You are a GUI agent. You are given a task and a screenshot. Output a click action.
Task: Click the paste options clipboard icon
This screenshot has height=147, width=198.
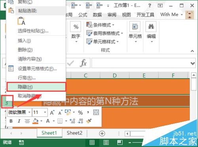click(11, 10)
